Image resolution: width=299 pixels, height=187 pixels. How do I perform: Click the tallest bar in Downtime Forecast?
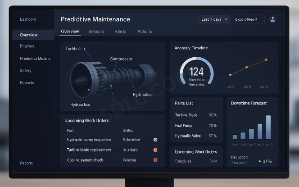click(x=268, y=127)
